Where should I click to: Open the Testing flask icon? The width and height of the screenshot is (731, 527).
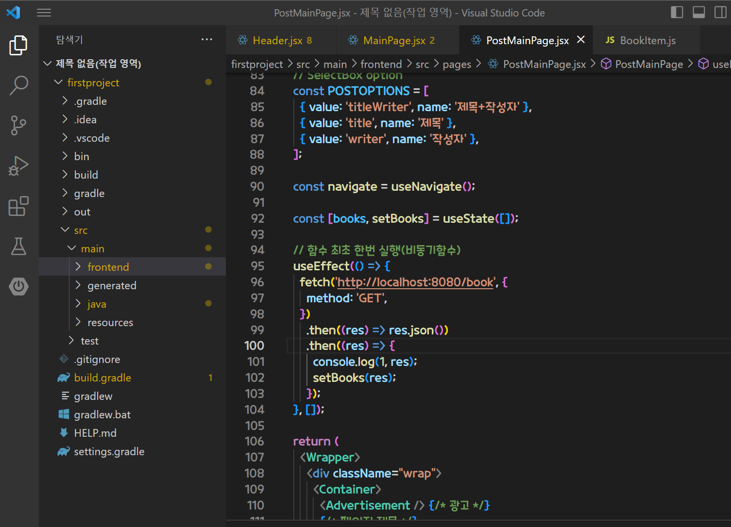coord(18,247)
